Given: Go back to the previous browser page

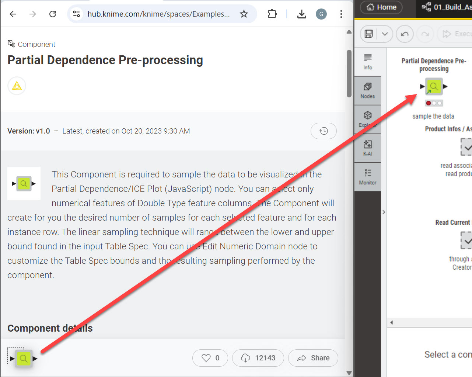Looking at the screenshot, I should point(13,14).
